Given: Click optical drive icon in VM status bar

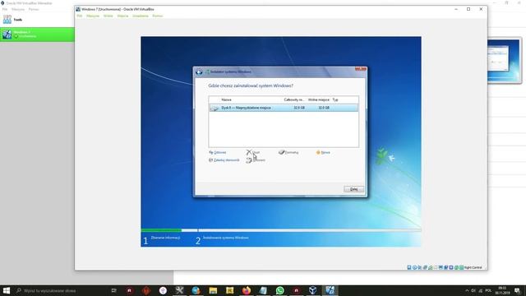Looking at the screenshot, I should 414,267.
